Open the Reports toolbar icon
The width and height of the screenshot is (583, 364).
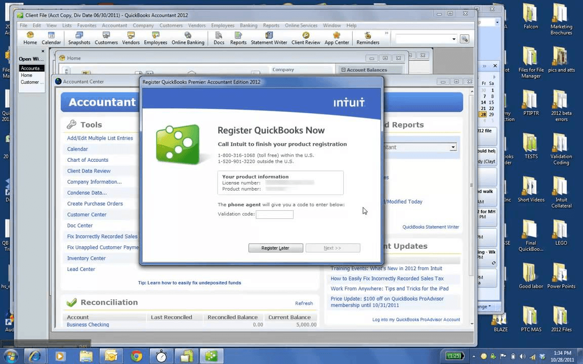pos(238,38)
